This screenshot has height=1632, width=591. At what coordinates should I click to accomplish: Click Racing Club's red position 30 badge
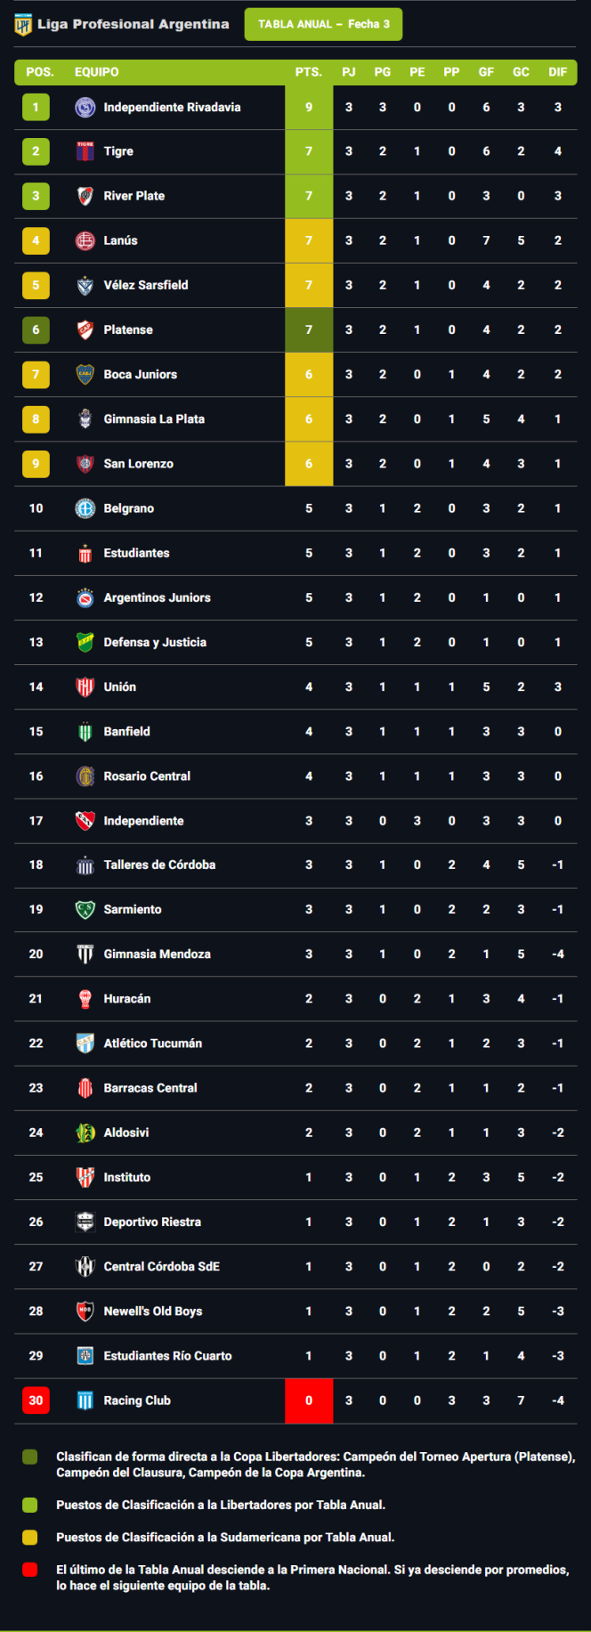(x=36, y=1401)
